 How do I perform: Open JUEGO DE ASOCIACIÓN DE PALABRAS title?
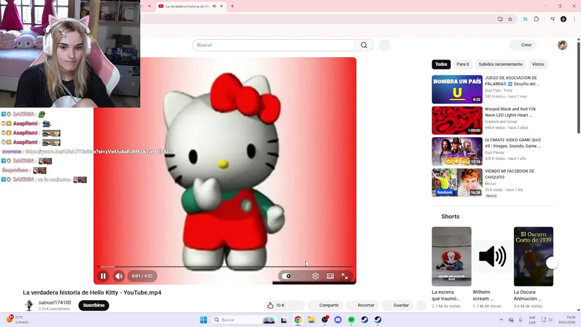512,81
